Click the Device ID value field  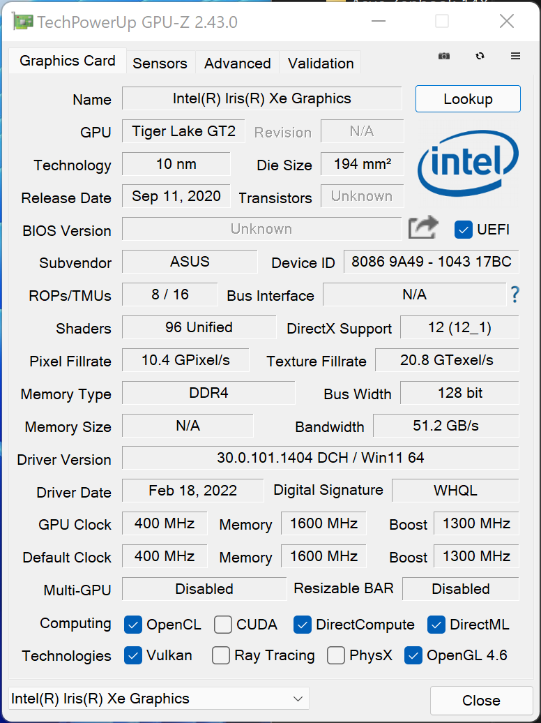coord(432,262)
